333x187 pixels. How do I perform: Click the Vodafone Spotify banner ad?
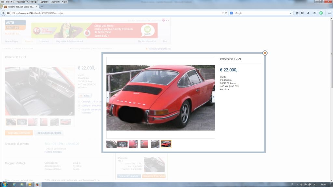(x=95, y=31)
